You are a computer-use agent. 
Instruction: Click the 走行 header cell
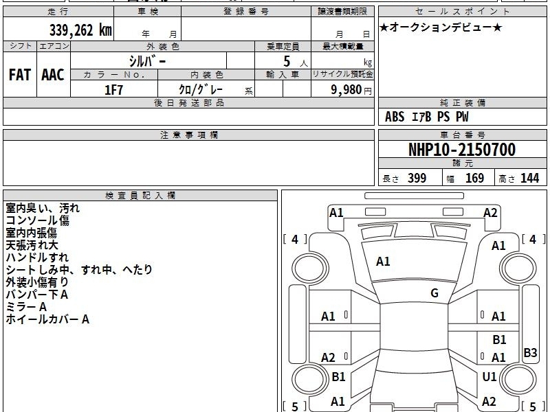pos(58,12)
